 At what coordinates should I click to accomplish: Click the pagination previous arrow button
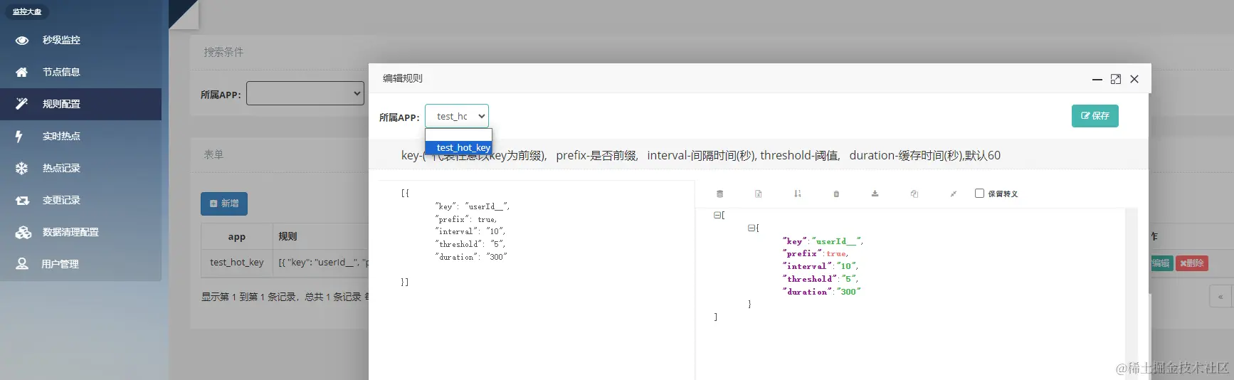1220,297
